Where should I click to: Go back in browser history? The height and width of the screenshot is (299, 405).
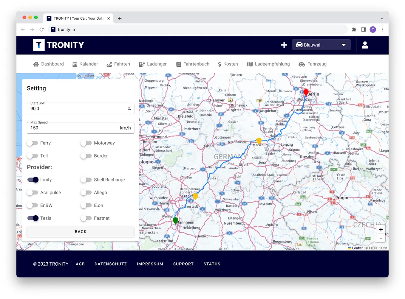23,29
